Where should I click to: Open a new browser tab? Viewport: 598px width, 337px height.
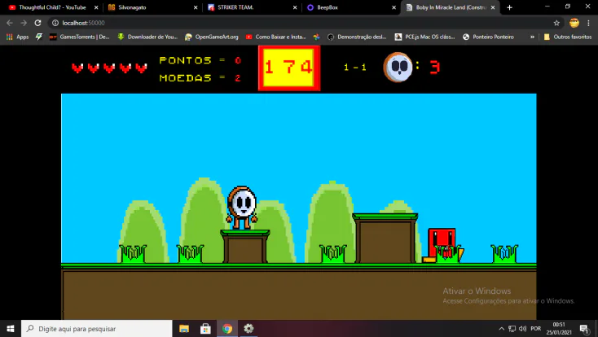click(509, 7)
